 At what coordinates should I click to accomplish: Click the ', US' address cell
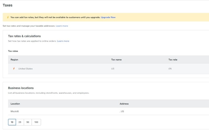click(122, 111)
